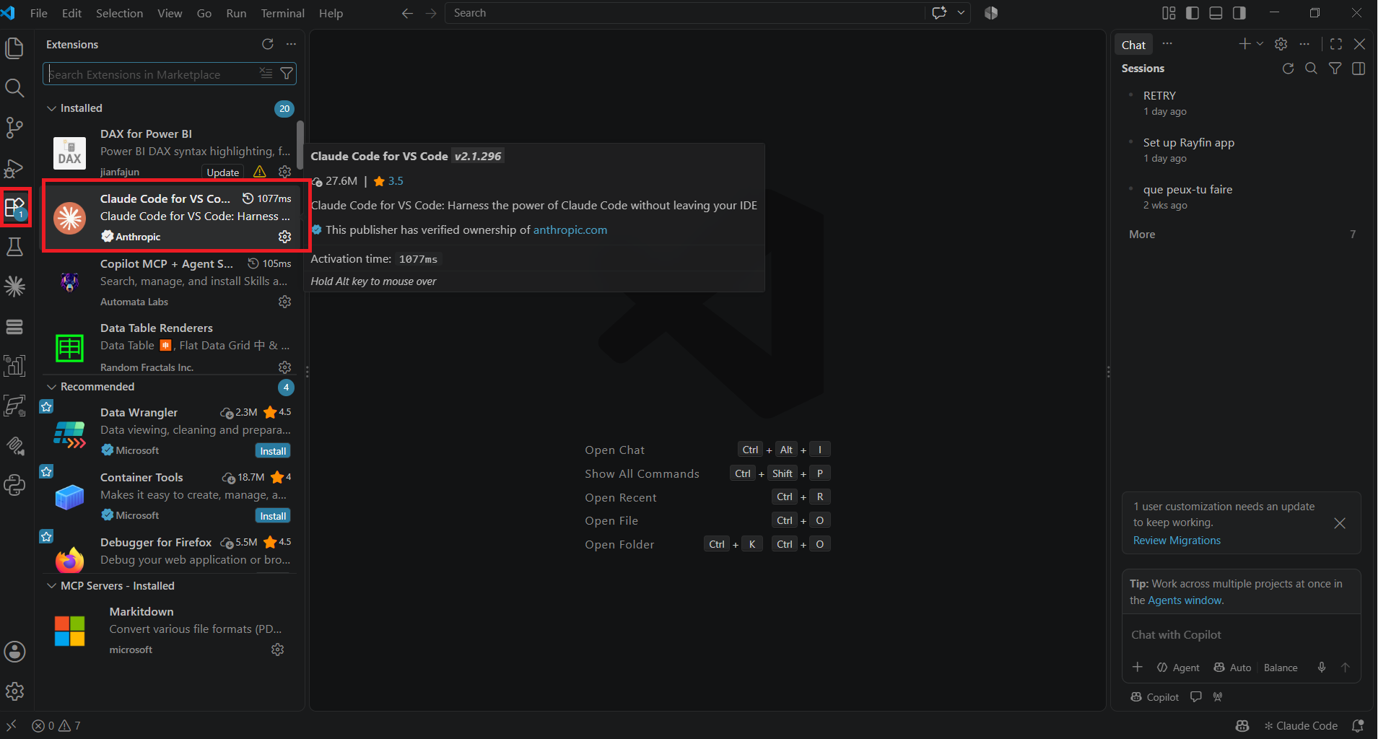The image size is (1386, 739).
Task: Filter extensions with the funnel icon
Action: pyautogui.click(x=287, y=74)
